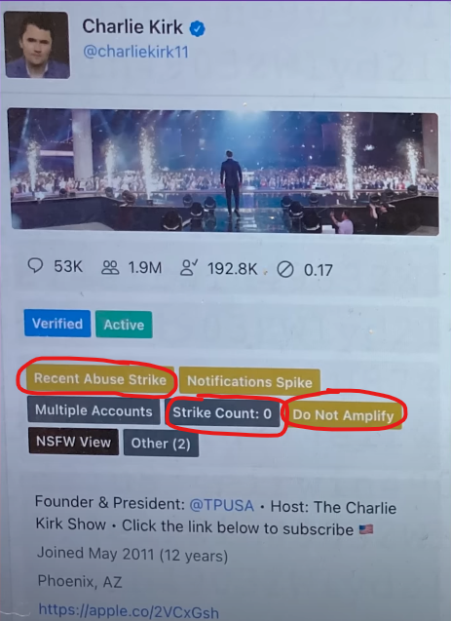Click the Notifications Spike label
The image size is (451, 621).
(249, 382)
